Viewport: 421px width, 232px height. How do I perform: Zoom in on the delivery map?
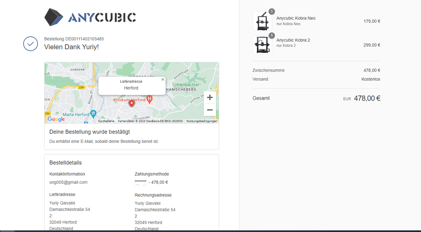coord(210,98)
